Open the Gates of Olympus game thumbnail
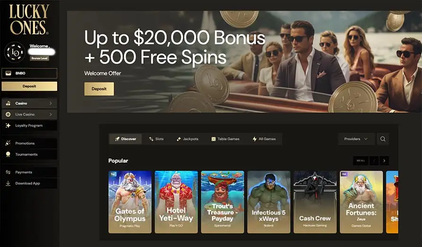 pyautogui.click(x=130, y=202)
